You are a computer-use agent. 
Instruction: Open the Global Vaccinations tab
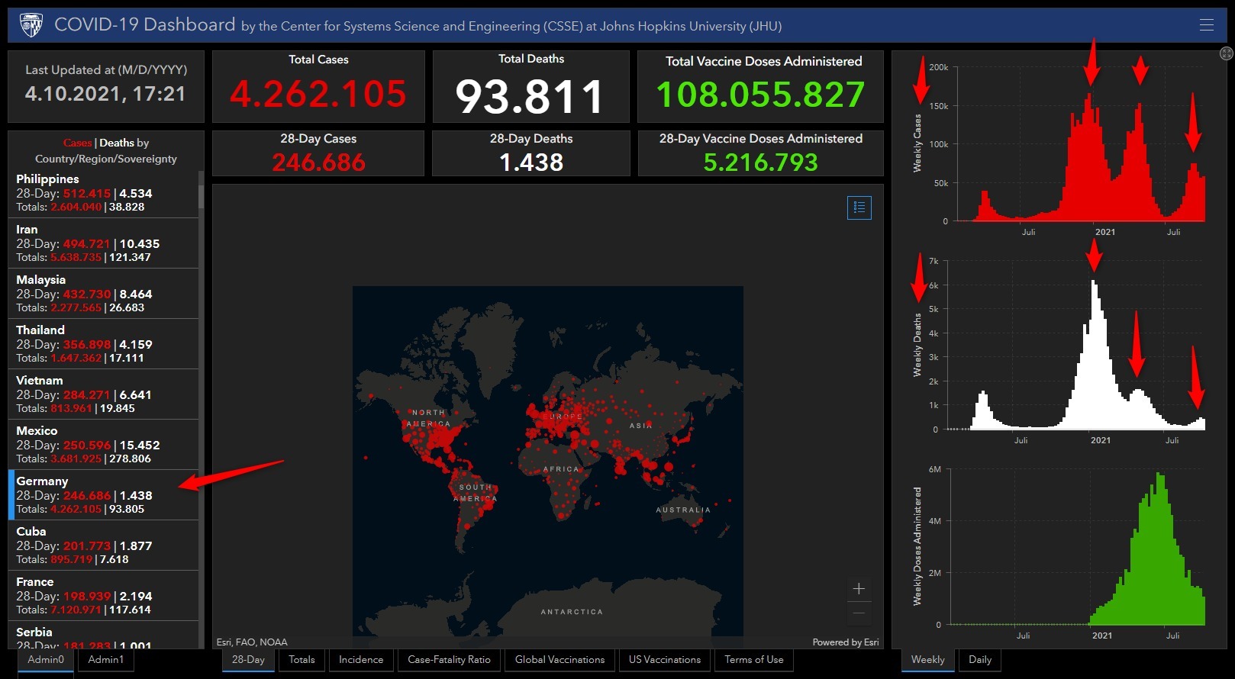pos(559,660)
